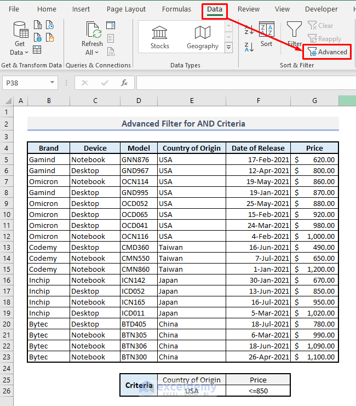Screen dimensions: 356x406
Task: Open the Queries & Connections pane icon
Action: (111, 25)
